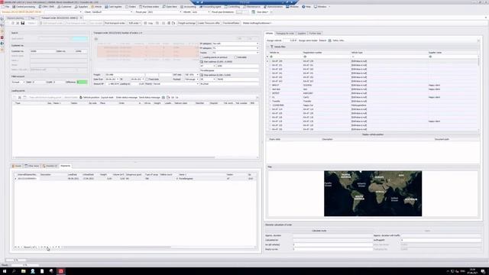The width and height of the screenshot is (489, 275).
Task: Click the Post transport order button
Action: click(115, 23)
